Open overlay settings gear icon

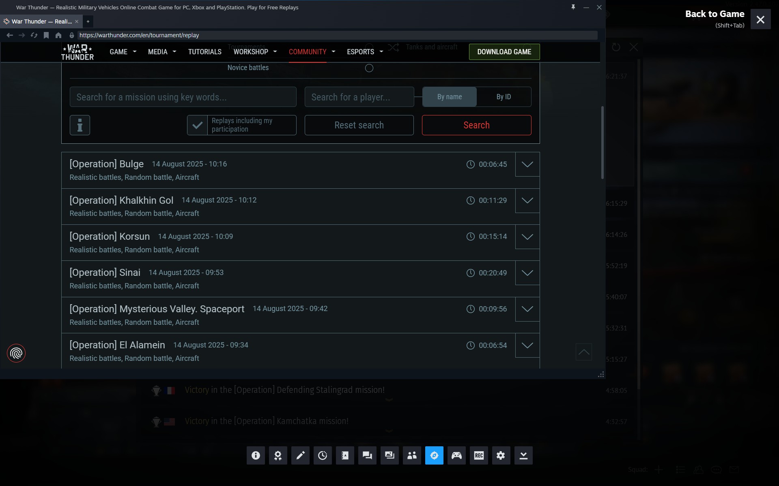501,456
